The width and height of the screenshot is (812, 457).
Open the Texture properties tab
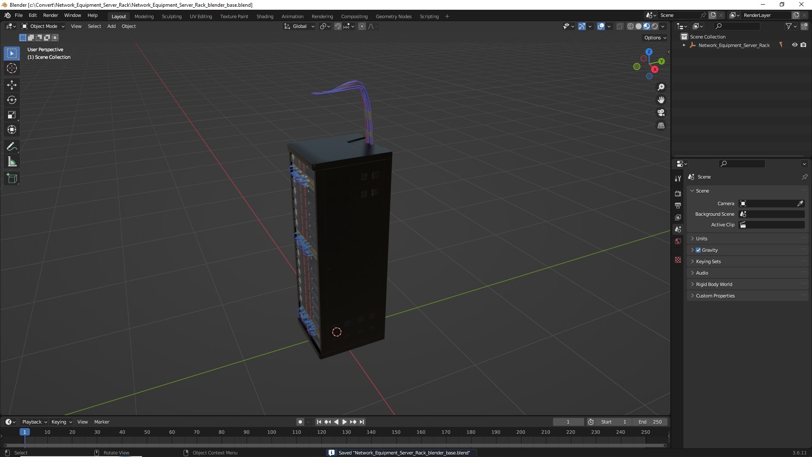(678, 260)
